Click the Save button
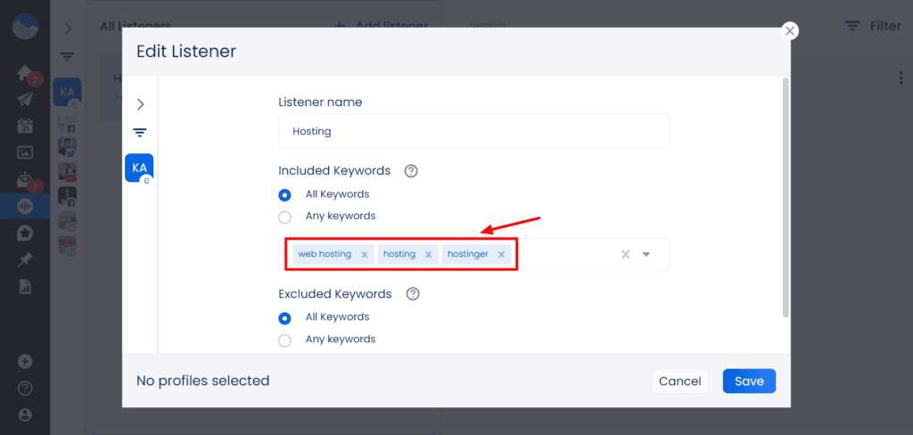Screen dimensions: 913x435 (x=749, y=381)
